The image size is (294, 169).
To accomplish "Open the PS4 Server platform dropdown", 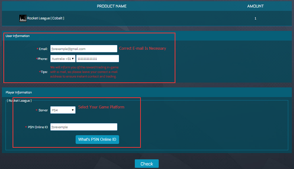I will (63, 110).
